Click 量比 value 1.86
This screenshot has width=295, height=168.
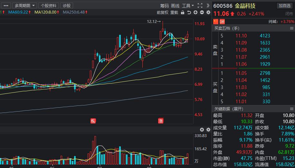248,134
